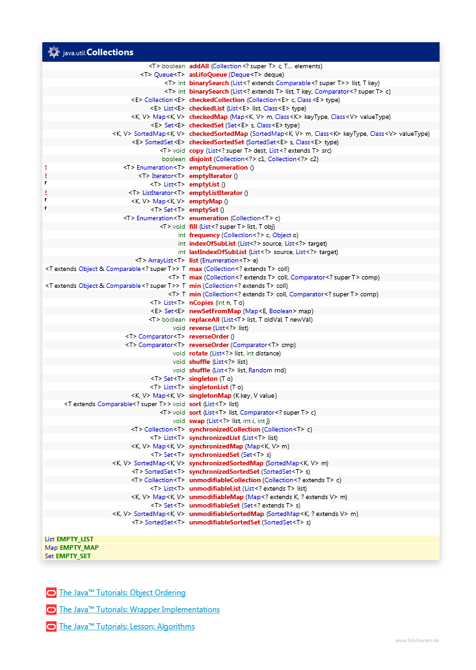Click the addAll method name
This screenshot has height=670, width=476.
[x=199, y=66]
